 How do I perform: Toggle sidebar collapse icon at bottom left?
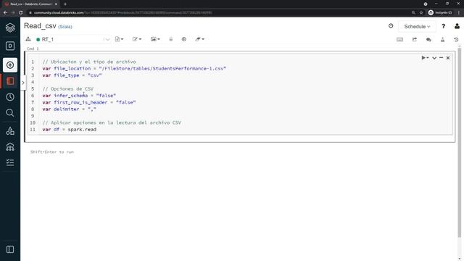tap(10, 249)
